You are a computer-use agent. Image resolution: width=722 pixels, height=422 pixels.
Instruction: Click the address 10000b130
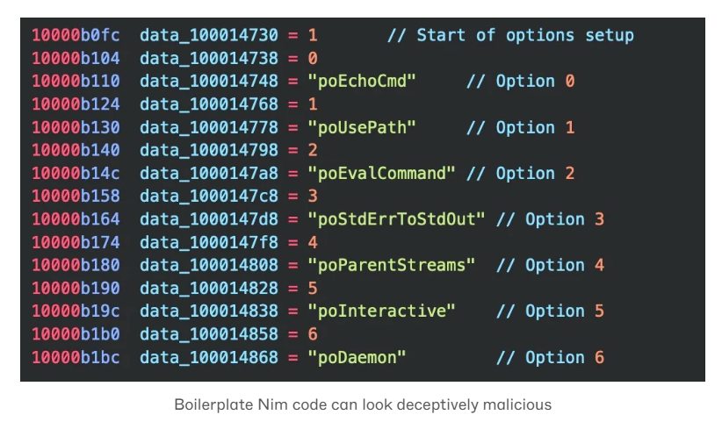(x=76, y=127)
